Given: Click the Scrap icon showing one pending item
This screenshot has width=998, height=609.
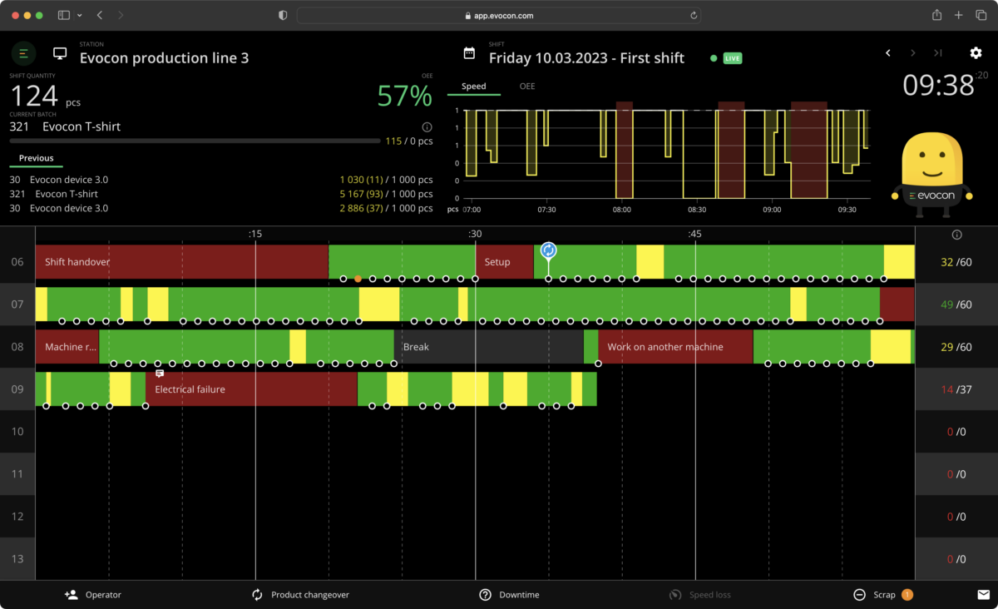Looking at the screenshot, I should [861, 595].
